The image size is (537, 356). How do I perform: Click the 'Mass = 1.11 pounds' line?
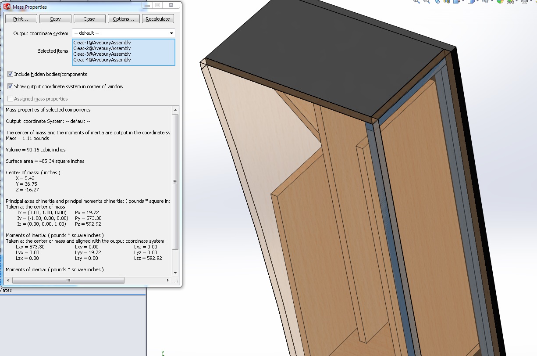[27, 138]
